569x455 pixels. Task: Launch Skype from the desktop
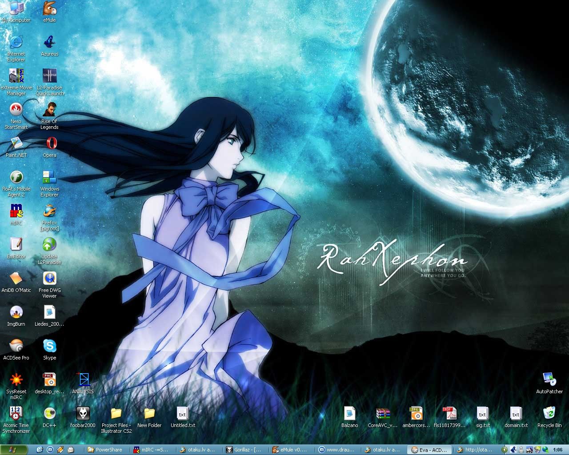[49, 350]
